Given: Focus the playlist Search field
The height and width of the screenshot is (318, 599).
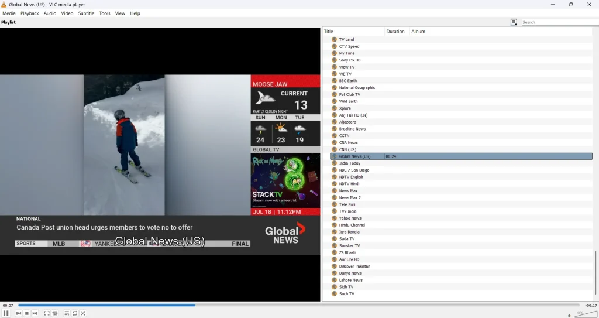Looking at the screenshot, I should click(560, 22).
